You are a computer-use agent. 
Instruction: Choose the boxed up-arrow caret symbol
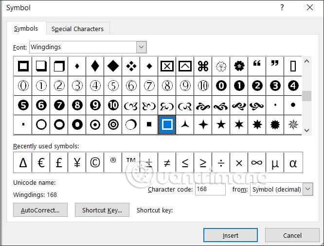coord(185,66)
